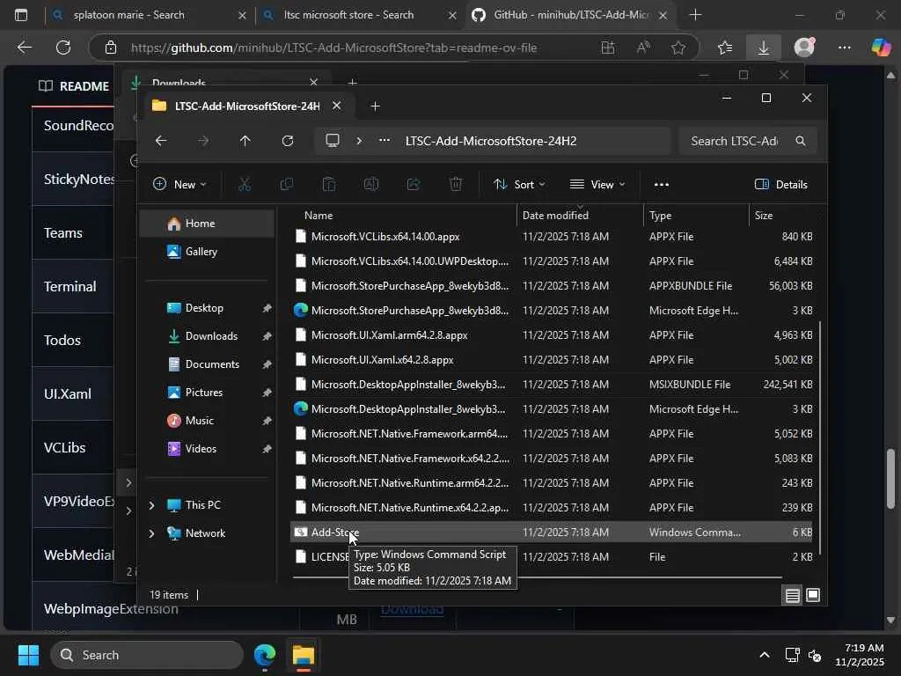Image resolution: width=901 pixels, height=676 pixels.
Task: Open Downloads quick access folder
Action: coord(208,336)
